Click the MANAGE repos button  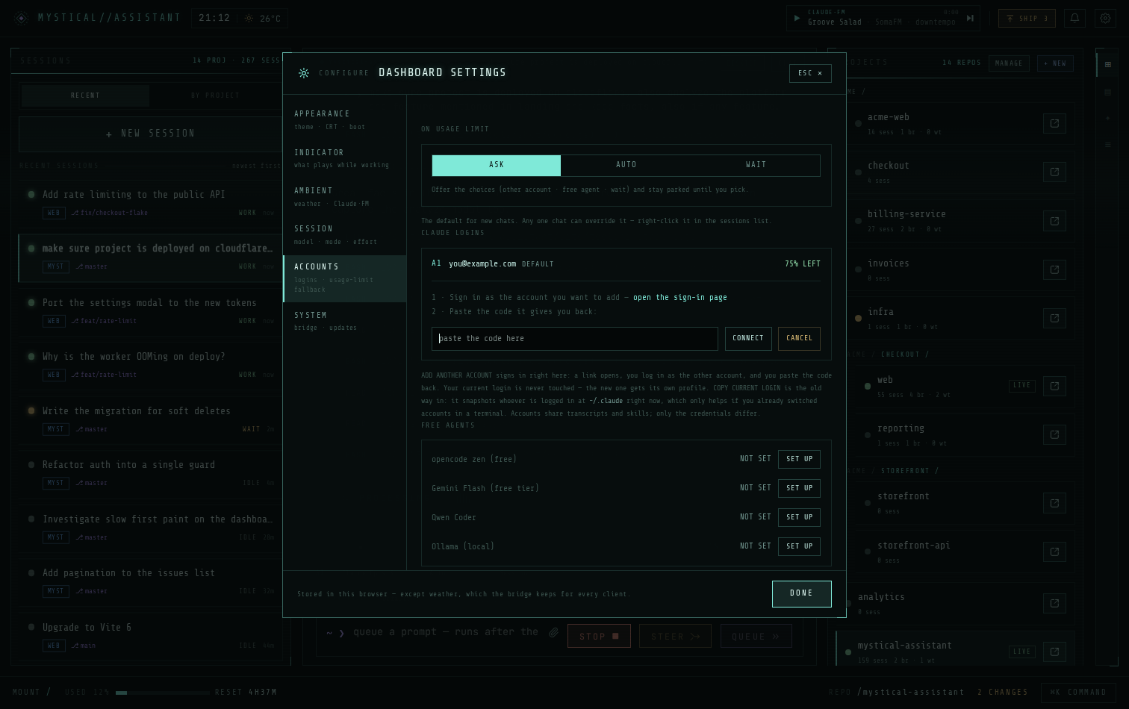pyautogui.click(x=1009, y=63)
